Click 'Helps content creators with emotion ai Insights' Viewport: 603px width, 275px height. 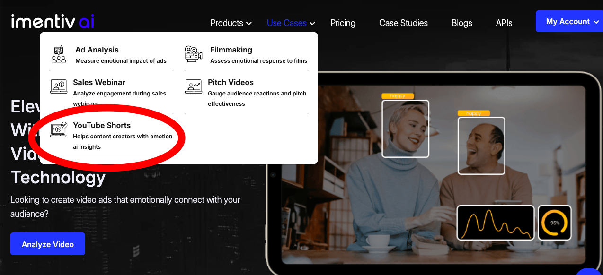(x=123, y=141)
